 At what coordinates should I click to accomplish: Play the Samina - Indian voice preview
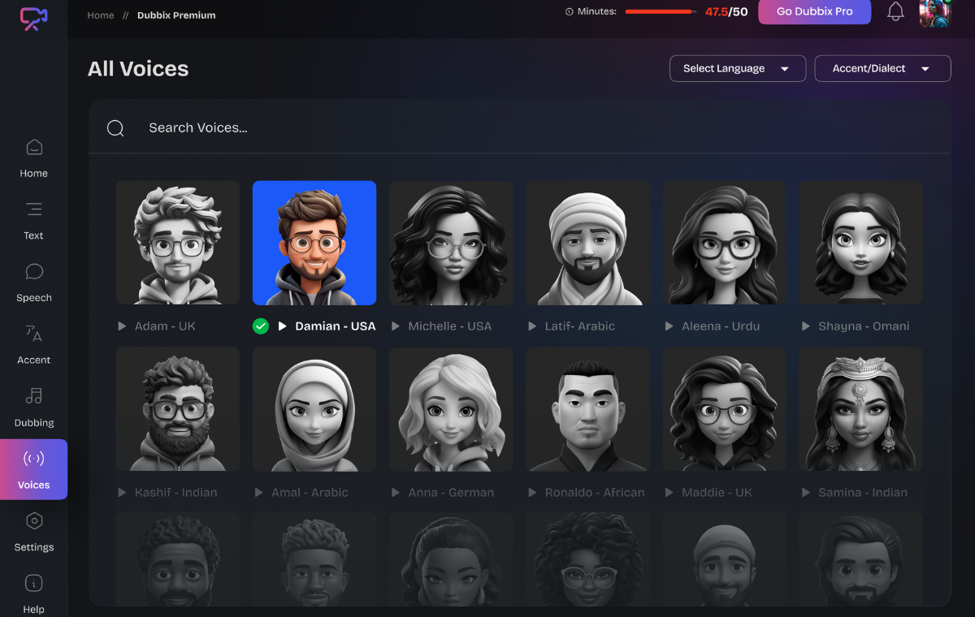point(806,493)
